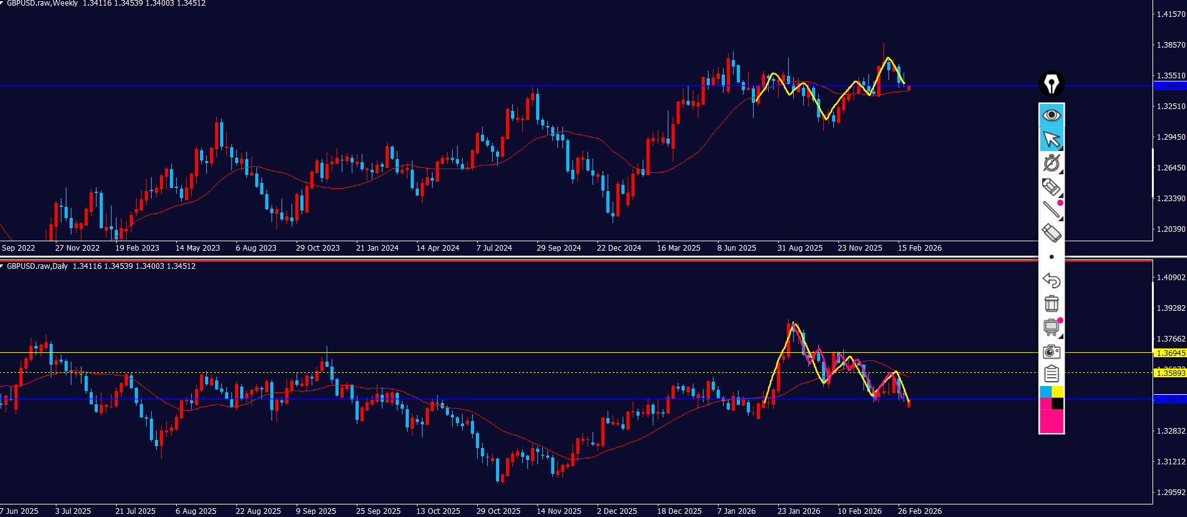Expand the GBPUSD.raw,Daily chart title arrow

(x=3, y=266)
